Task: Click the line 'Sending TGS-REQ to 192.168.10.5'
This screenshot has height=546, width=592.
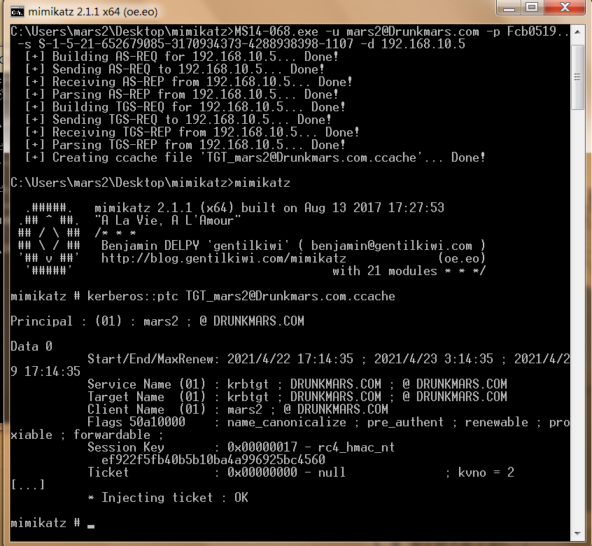Action: tap(178, 120)
